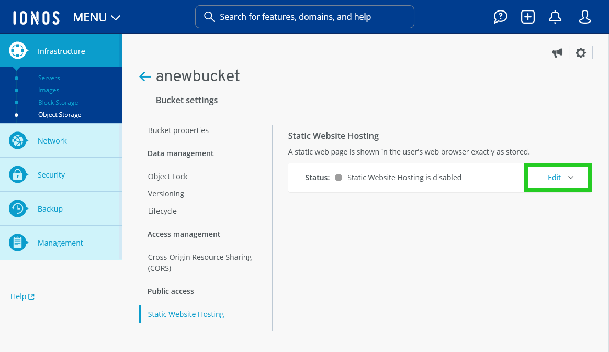This screenshot has width=609, height=352.
Task: Click the Help link at the bottom
Action: click(x=22, y=296)
